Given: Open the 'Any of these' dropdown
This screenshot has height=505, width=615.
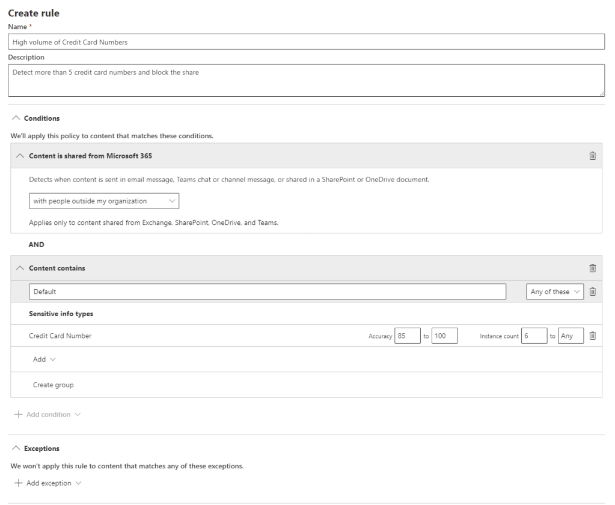Looking at the screenshot, I should pos(554,292).
